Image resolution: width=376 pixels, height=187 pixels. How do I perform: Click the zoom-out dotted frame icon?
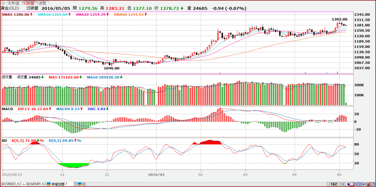point(360,184)
